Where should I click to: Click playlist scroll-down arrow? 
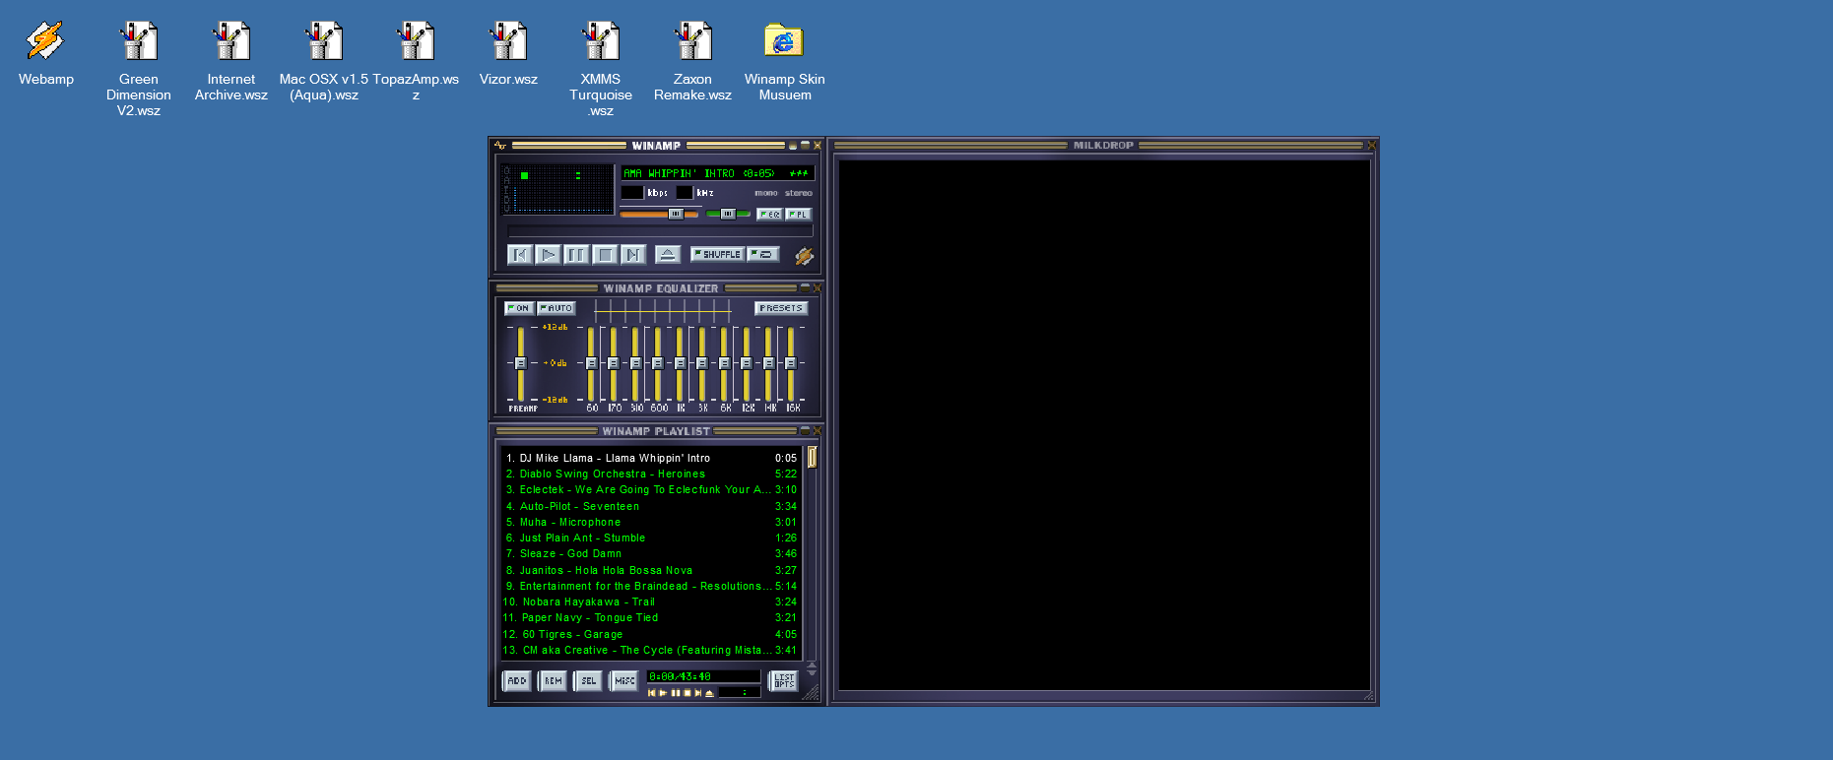[812, 672]
